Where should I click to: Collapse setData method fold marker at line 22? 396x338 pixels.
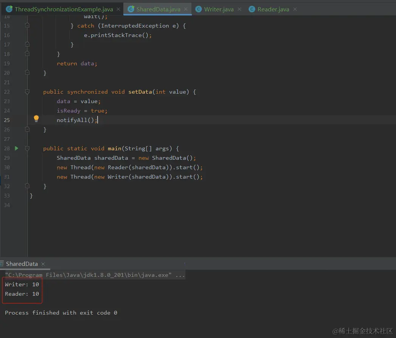(x=27, y=92)
